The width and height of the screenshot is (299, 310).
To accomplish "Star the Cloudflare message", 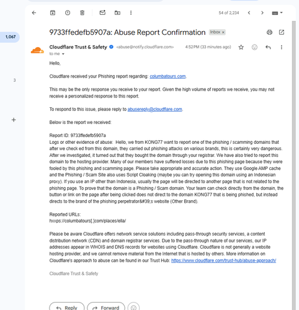I will coord(241,47).
